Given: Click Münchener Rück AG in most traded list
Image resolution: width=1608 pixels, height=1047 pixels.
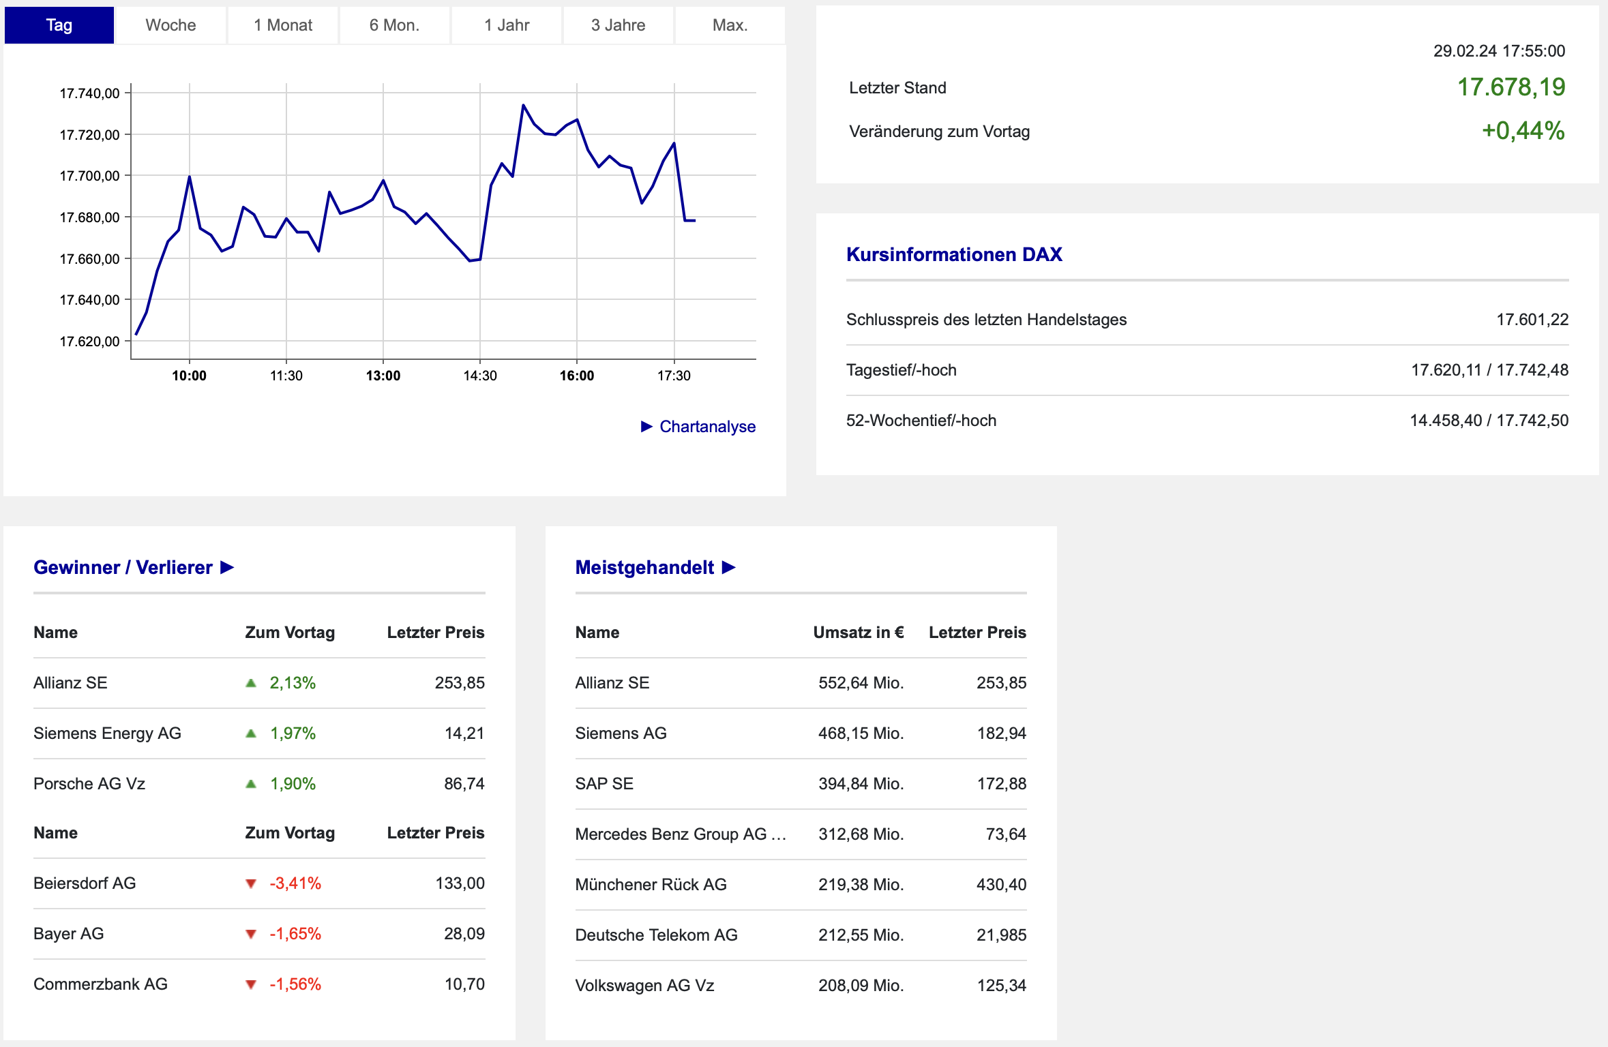Looking at the screenshot, I should coord(651,884).
